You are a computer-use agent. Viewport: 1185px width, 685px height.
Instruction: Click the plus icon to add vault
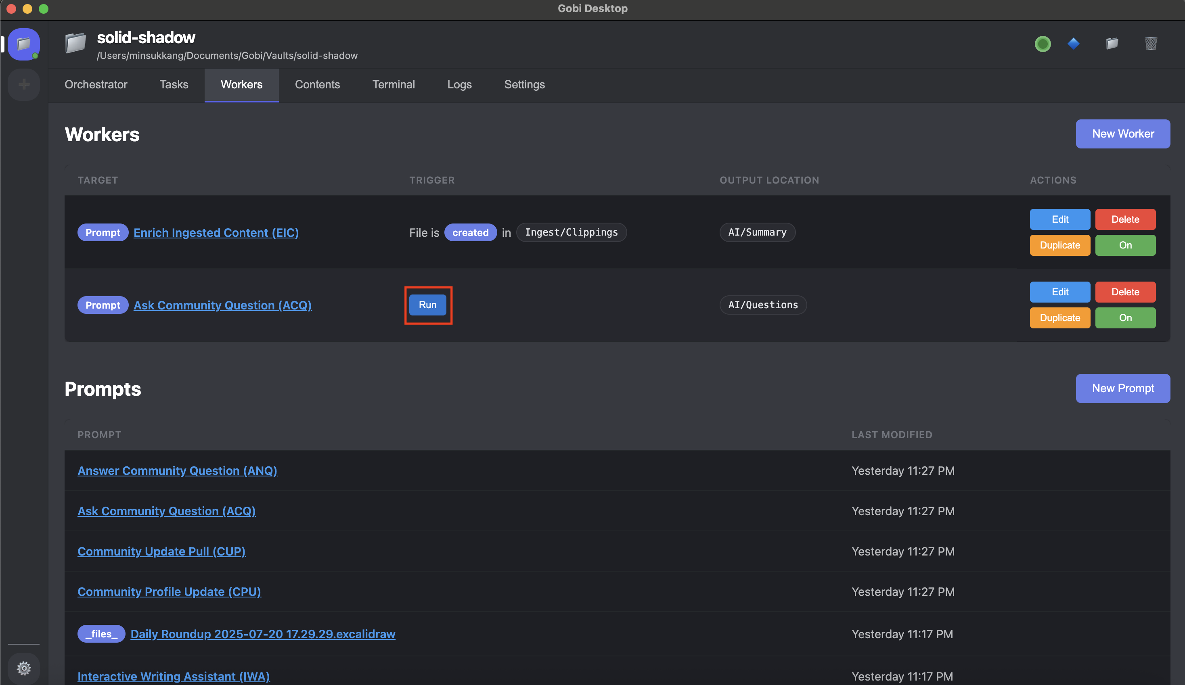pyautogui.click(x=23, y=85)
